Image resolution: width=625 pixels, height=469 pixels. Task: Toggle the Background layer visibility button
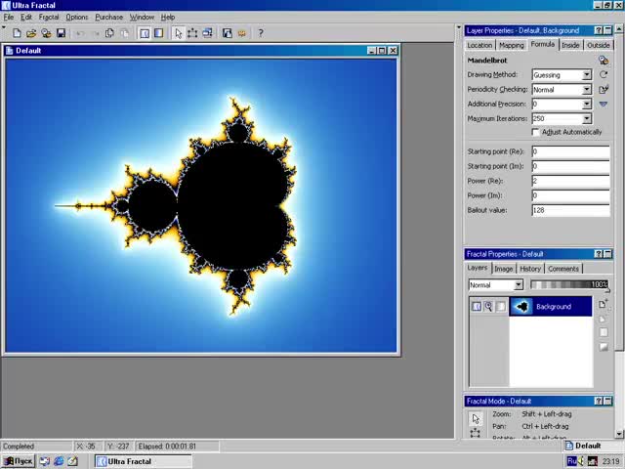pos(477,307)
